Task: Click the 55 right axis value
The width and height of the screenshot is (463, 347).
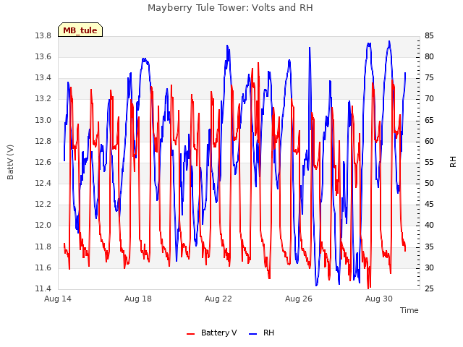Action: click(x=429, y=162)
